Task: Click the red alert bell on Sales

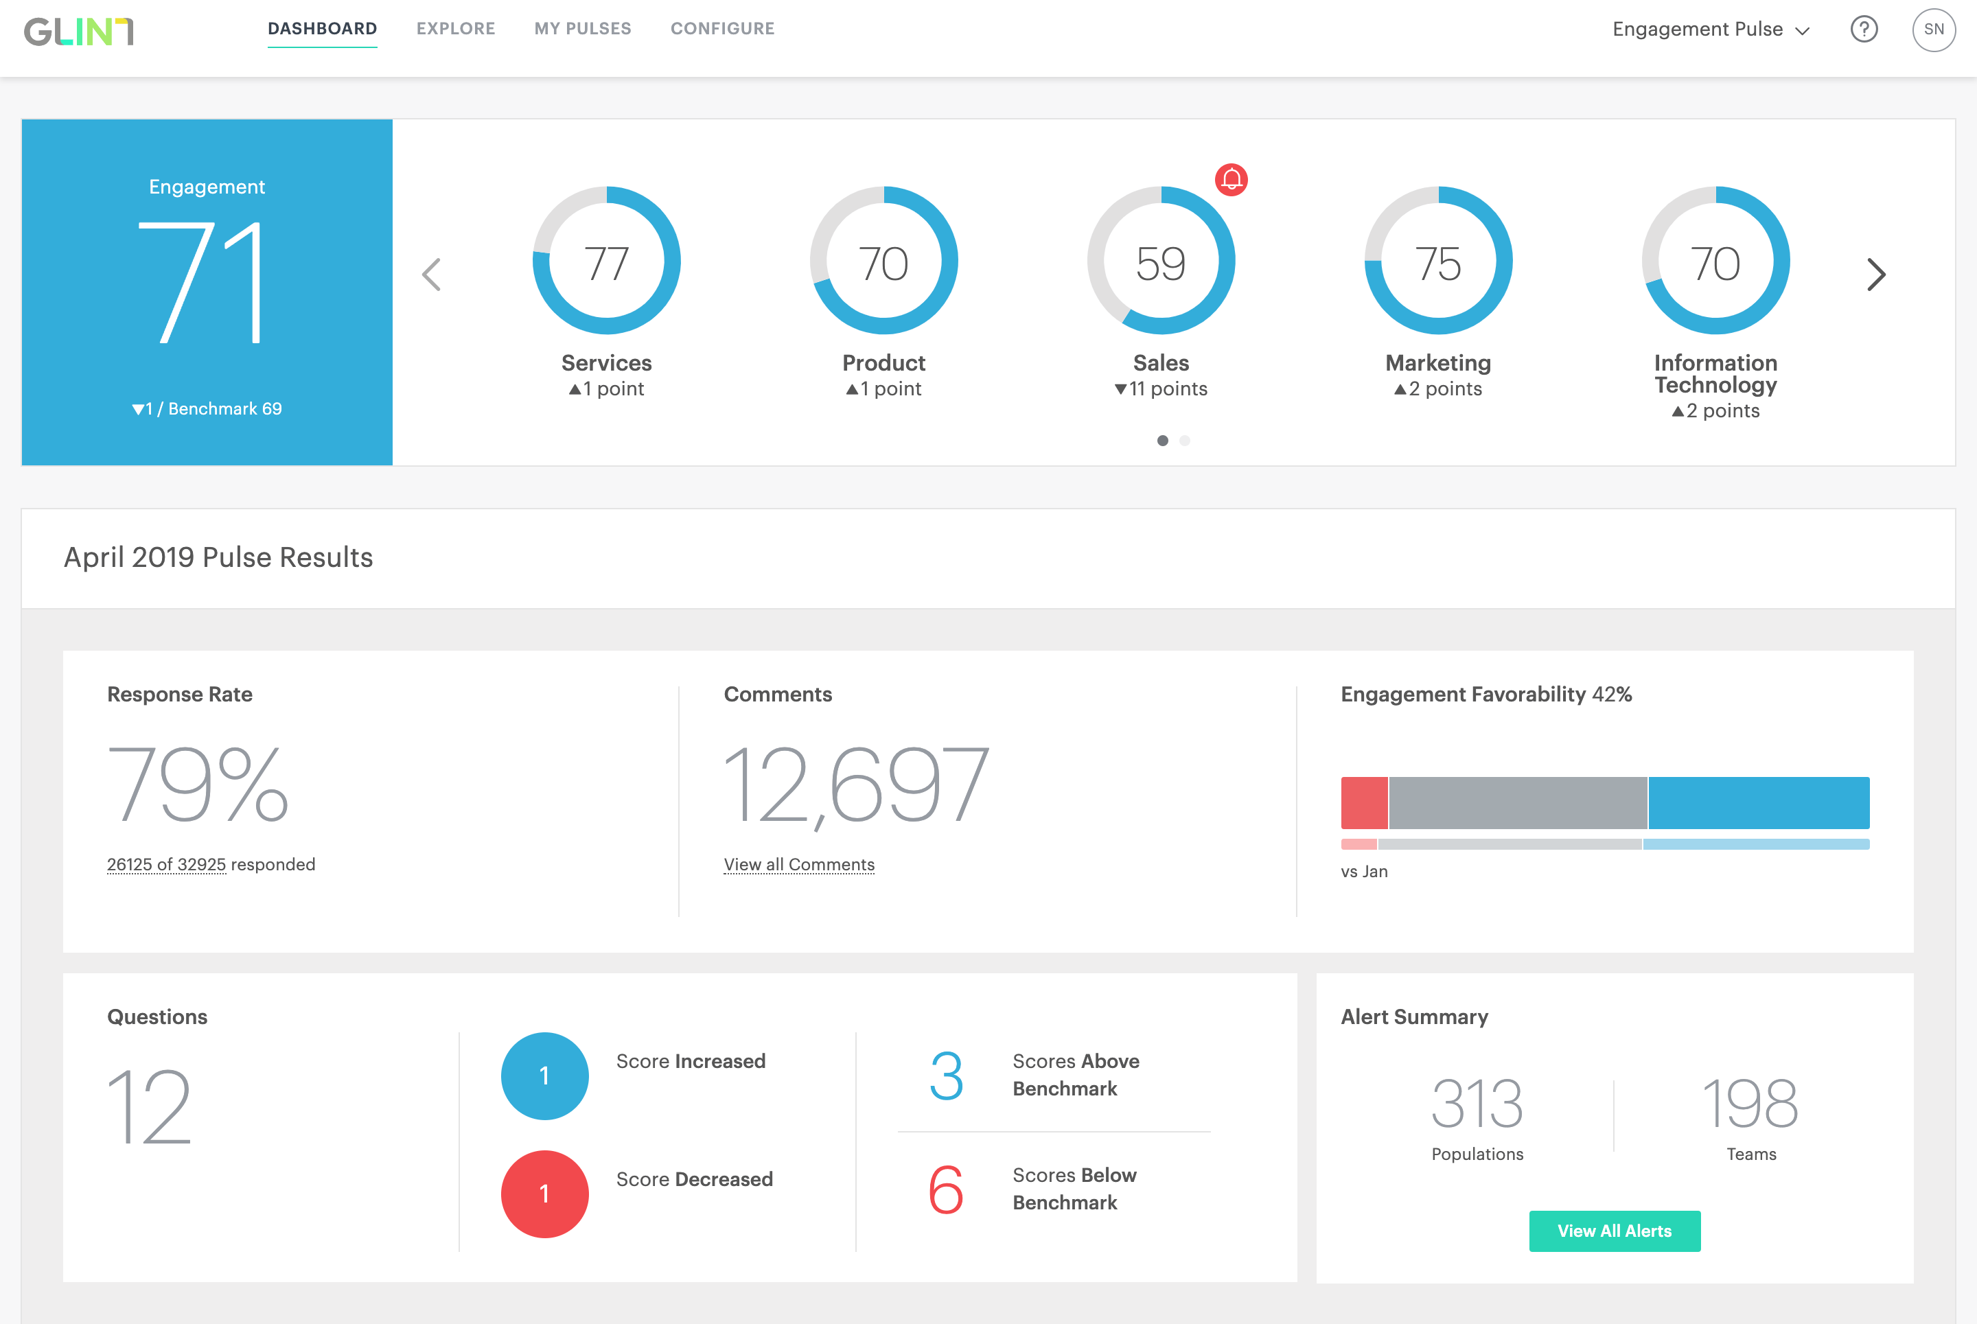Action: click(1230, 179)
